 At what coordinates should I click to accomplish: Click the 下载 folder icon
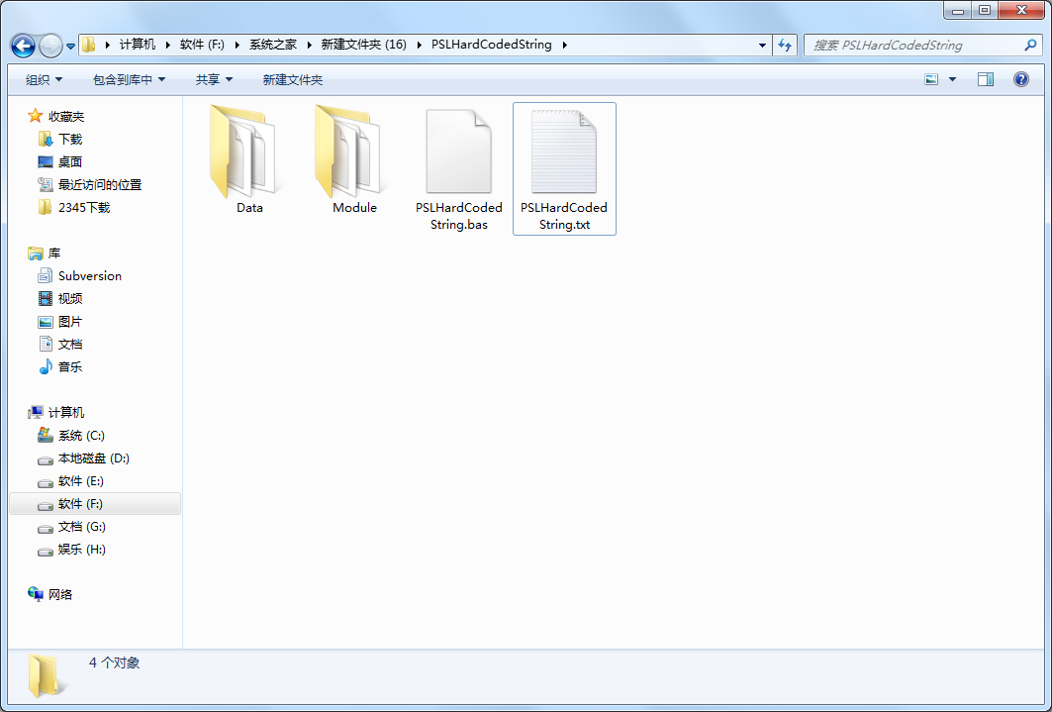46,139
